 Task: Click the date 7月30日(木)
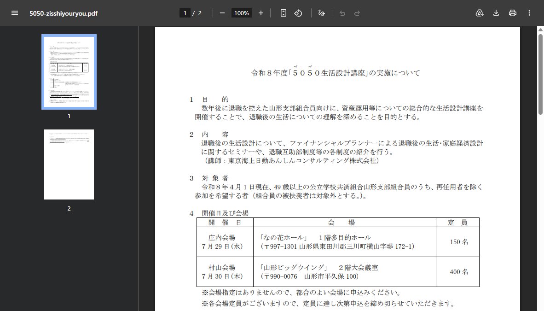(222, 276)
